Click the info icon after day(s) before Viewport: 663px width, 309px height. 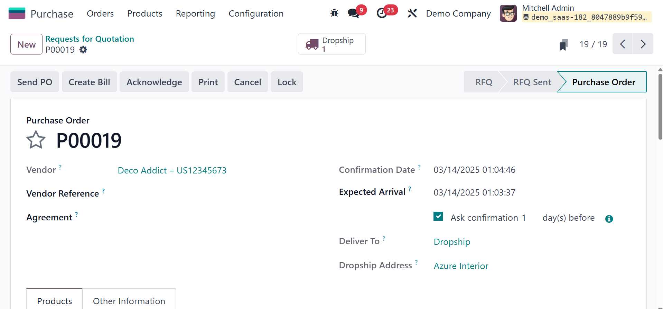click(x=609, y=219)
